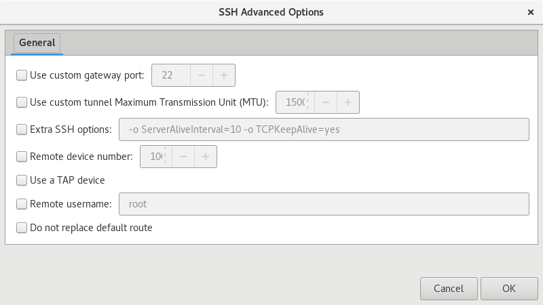This screenshot has height=305, width=543.
Task: Click the Remote username text field
Action: (324, 204)
